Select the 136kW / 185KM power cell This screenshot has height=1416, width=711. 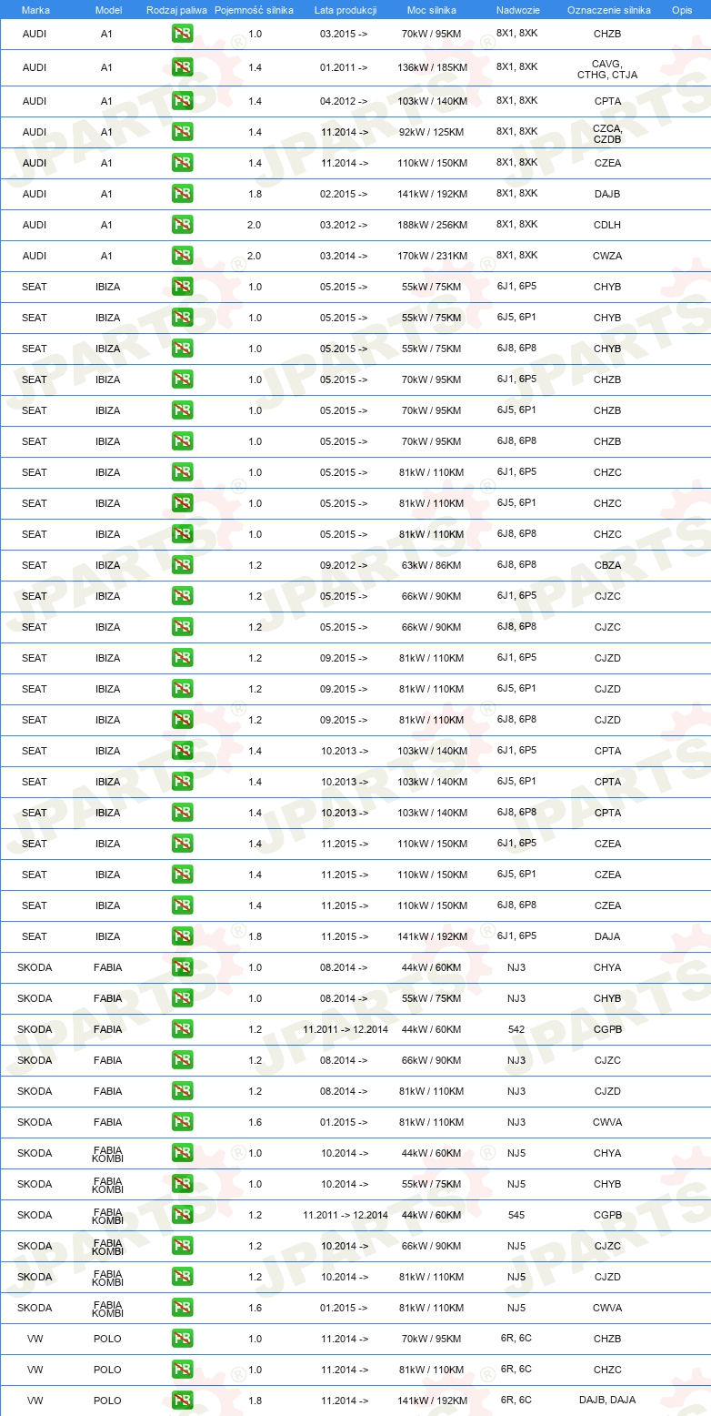[x=435, y=67]
